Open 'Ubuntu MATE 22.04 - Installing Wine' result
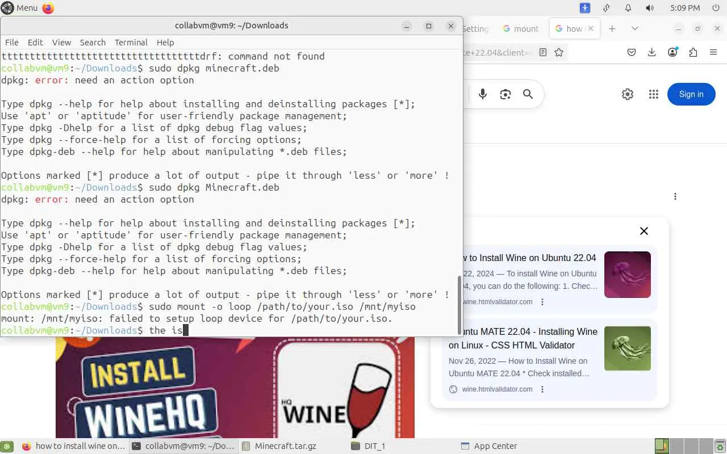Image resolution: width=727 pixels, height=454 pixels. pos(523,338)
